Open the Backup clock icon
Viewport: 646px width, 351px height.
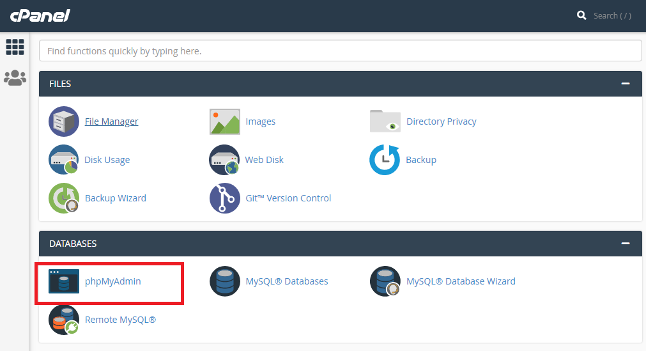(385, 160)
